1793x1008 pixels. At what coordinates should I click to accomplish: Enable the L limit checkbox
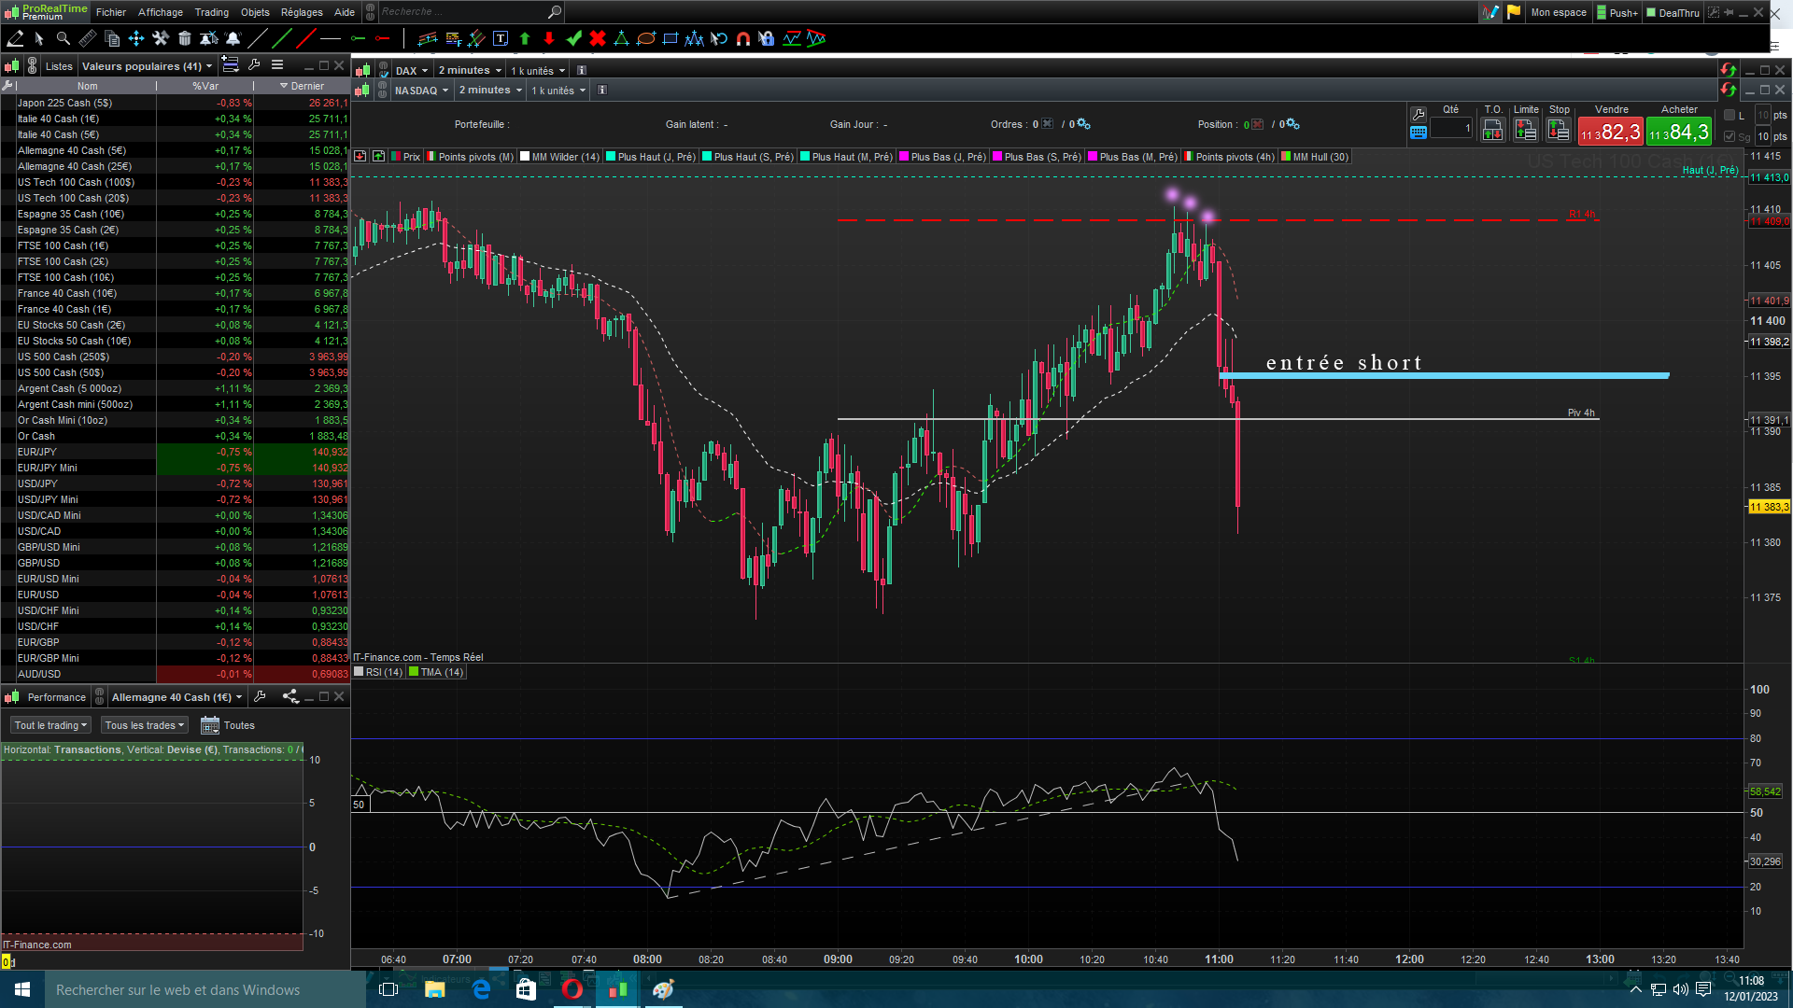1729,116
